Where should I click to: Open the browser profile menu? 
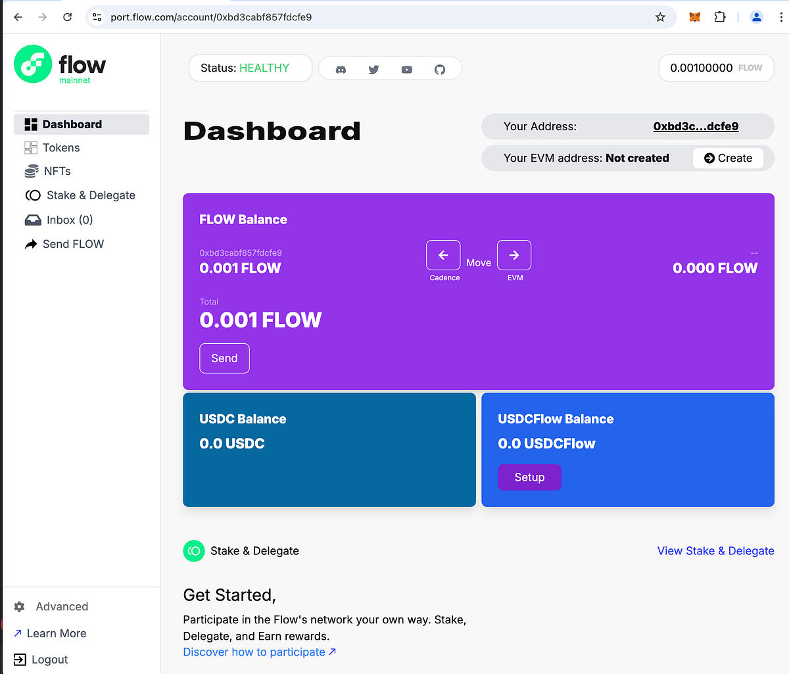756,16
